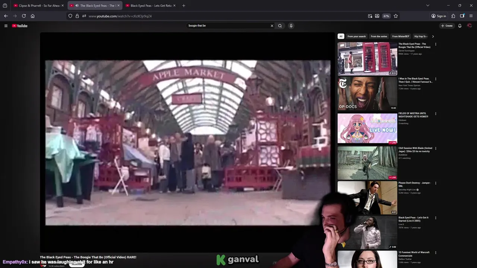Click the Apple Market video player
This screenshot has height=268, width=477.
[187, 143]
